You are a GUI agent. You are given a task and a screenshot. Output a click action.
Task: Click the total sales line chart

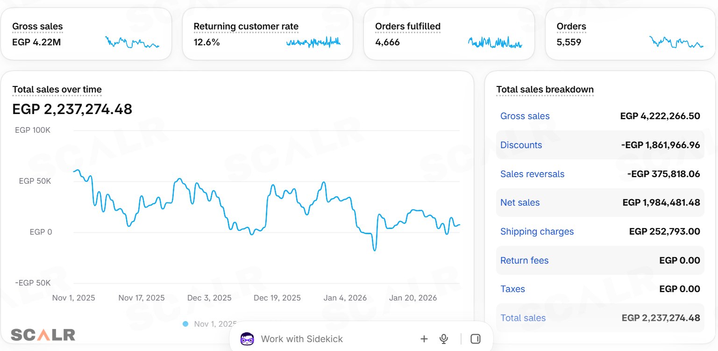pos(267,210)
